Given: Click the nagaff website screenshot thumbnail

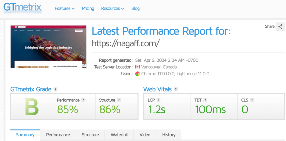Looking at the screenshot, I should coord(48,46).
